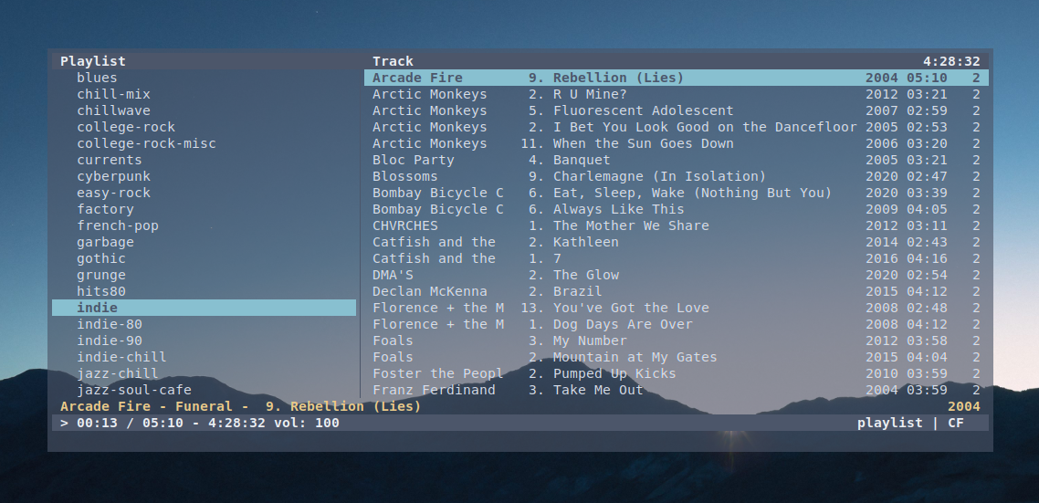
Task: Select the highlighted indie playlist
Action: click(97, 308)
